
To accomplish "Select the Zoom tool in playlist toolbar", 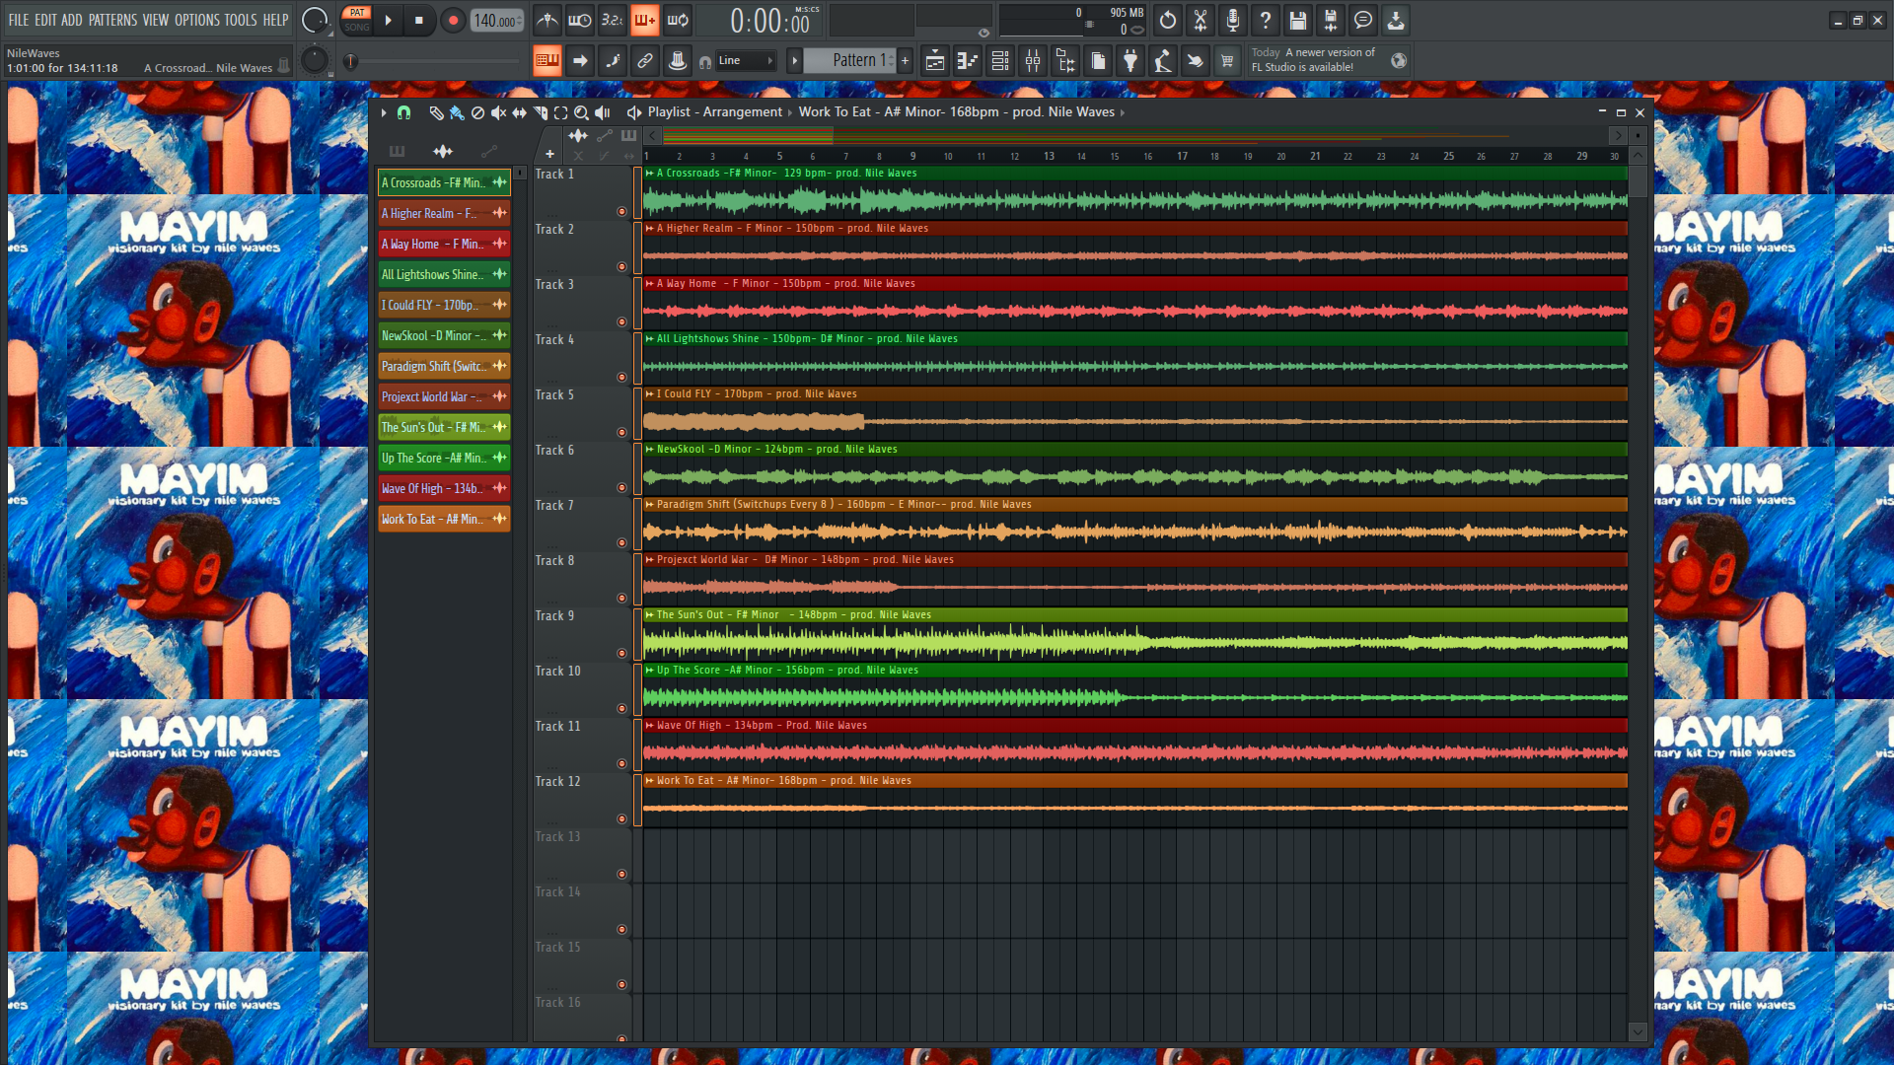I will [x=581, y=112].
